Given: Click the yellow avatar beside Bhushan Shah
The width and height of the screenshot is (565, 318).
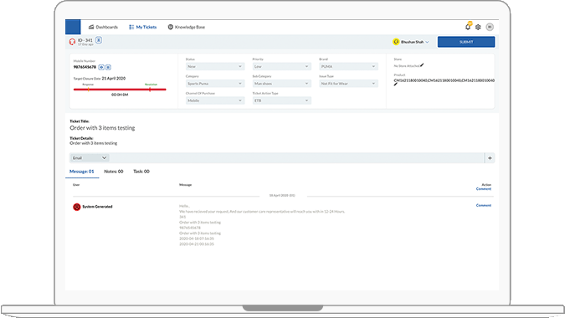Looking at the screenshot, I should [x=396, y=42].
